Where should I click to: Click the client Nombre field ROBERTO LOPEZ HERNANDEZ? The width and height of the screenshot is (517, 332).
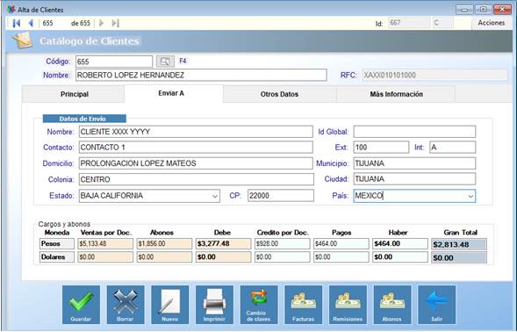click(201, 76)
